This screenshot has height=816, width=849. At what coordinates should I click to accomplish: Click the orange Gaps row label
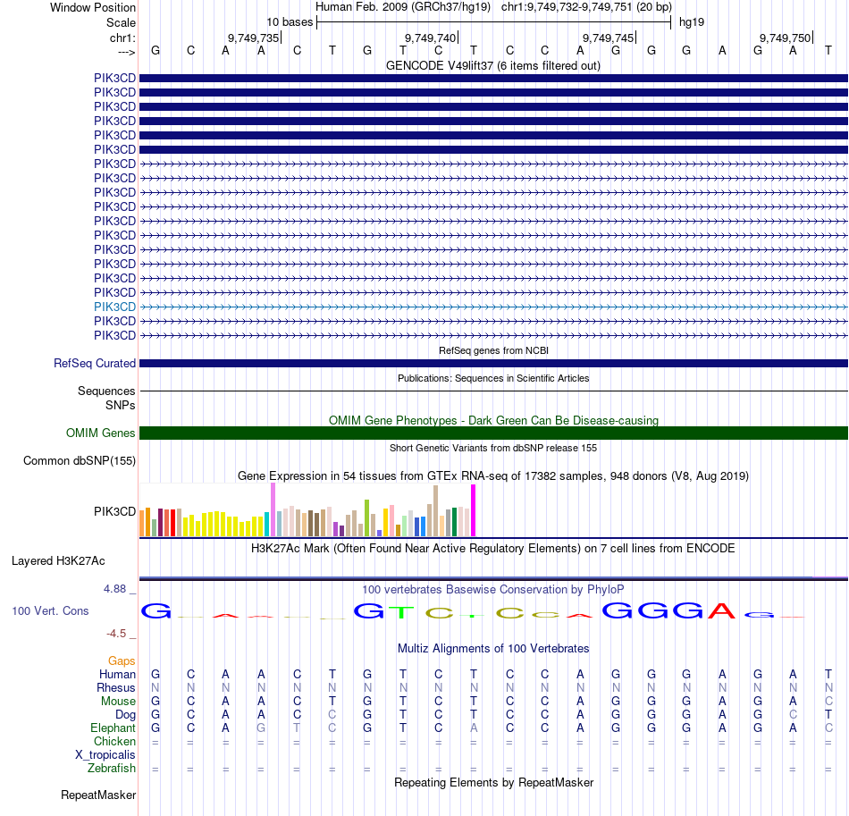pyautogui.click(x=122, y=660)
